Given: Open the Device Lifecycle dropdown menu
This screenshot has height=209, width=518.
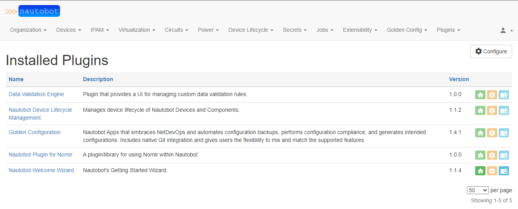Looking at the screenshot, I should 251,30.
